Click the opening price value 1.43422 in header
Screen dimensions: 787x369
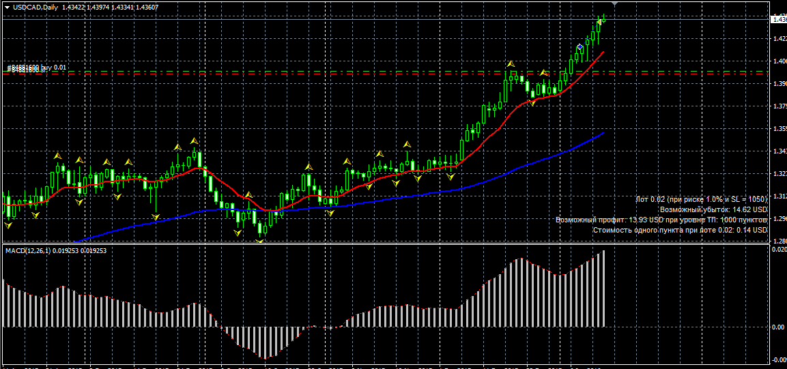pos(73,7)
